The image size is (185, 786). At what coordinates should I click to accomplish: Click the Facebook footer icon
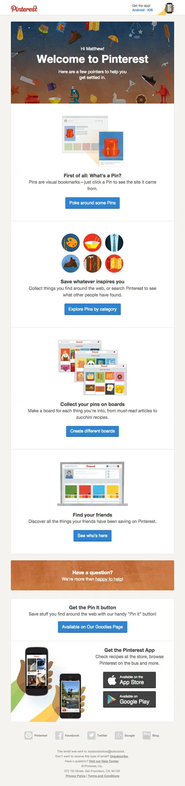point(59,735)
